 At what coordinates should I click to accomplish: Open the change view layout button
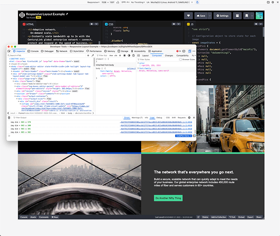click(237, 16)
